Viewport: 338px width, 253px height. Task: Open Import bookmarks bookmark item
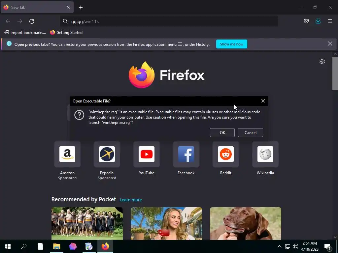coord(25,33)
